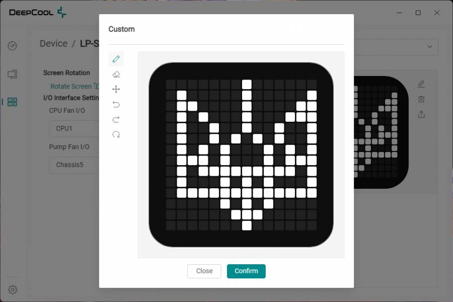The width and height of the screenshot is (453, 302).
Task: Reset the pixel canvas
Action: click(x=116, y=135)
